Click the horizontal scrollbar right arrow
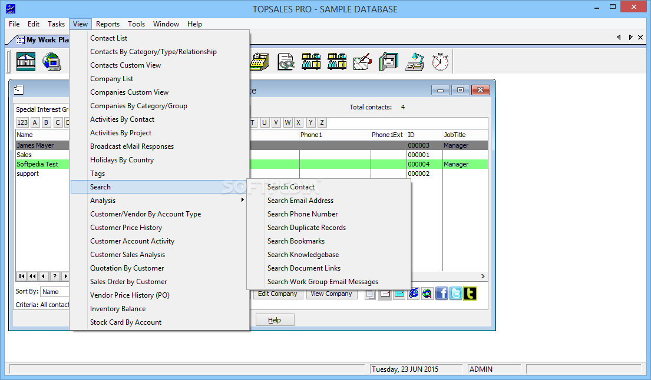 [x=483, y=276]
